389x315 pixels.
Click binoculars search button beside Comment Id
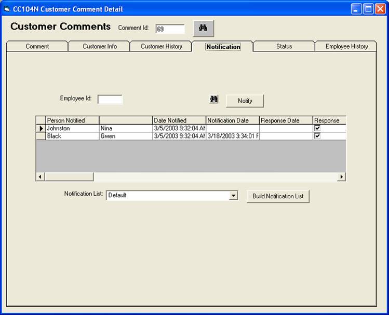(x=203, y=29)
